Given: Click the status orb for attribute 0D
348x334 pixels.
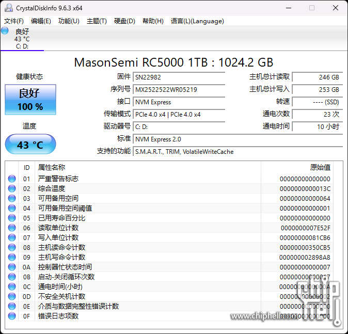Looking at the screenshot, I should pos(12,296).
